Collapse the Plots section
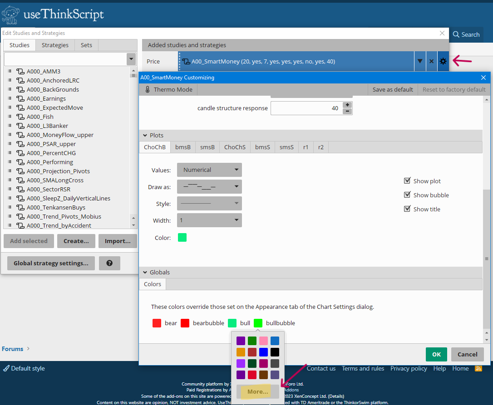The image size is (493, 405). 145,136
